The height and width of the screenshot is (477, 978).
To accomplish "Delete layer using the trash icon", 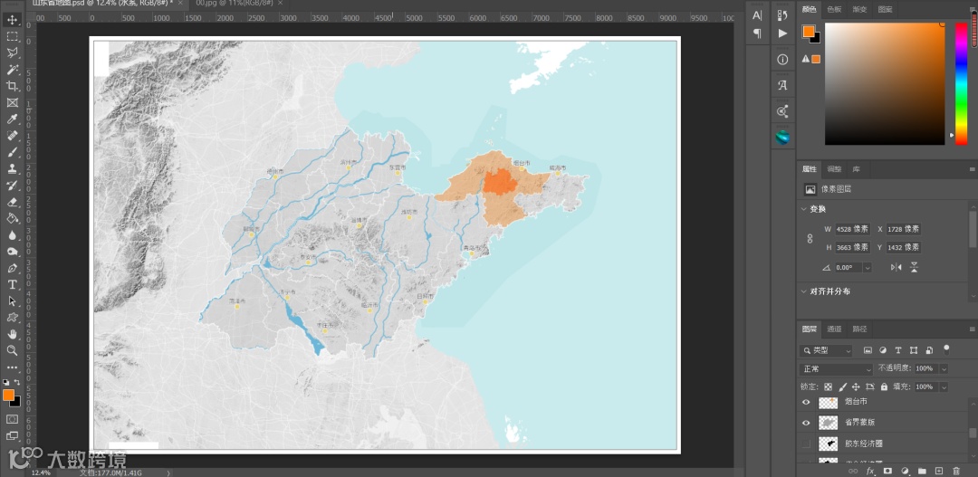I will point(956,471).
